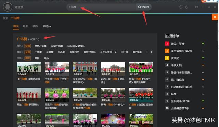Filter by song 今生只爱你一个
219x127 pixels.
coord(108,52)
